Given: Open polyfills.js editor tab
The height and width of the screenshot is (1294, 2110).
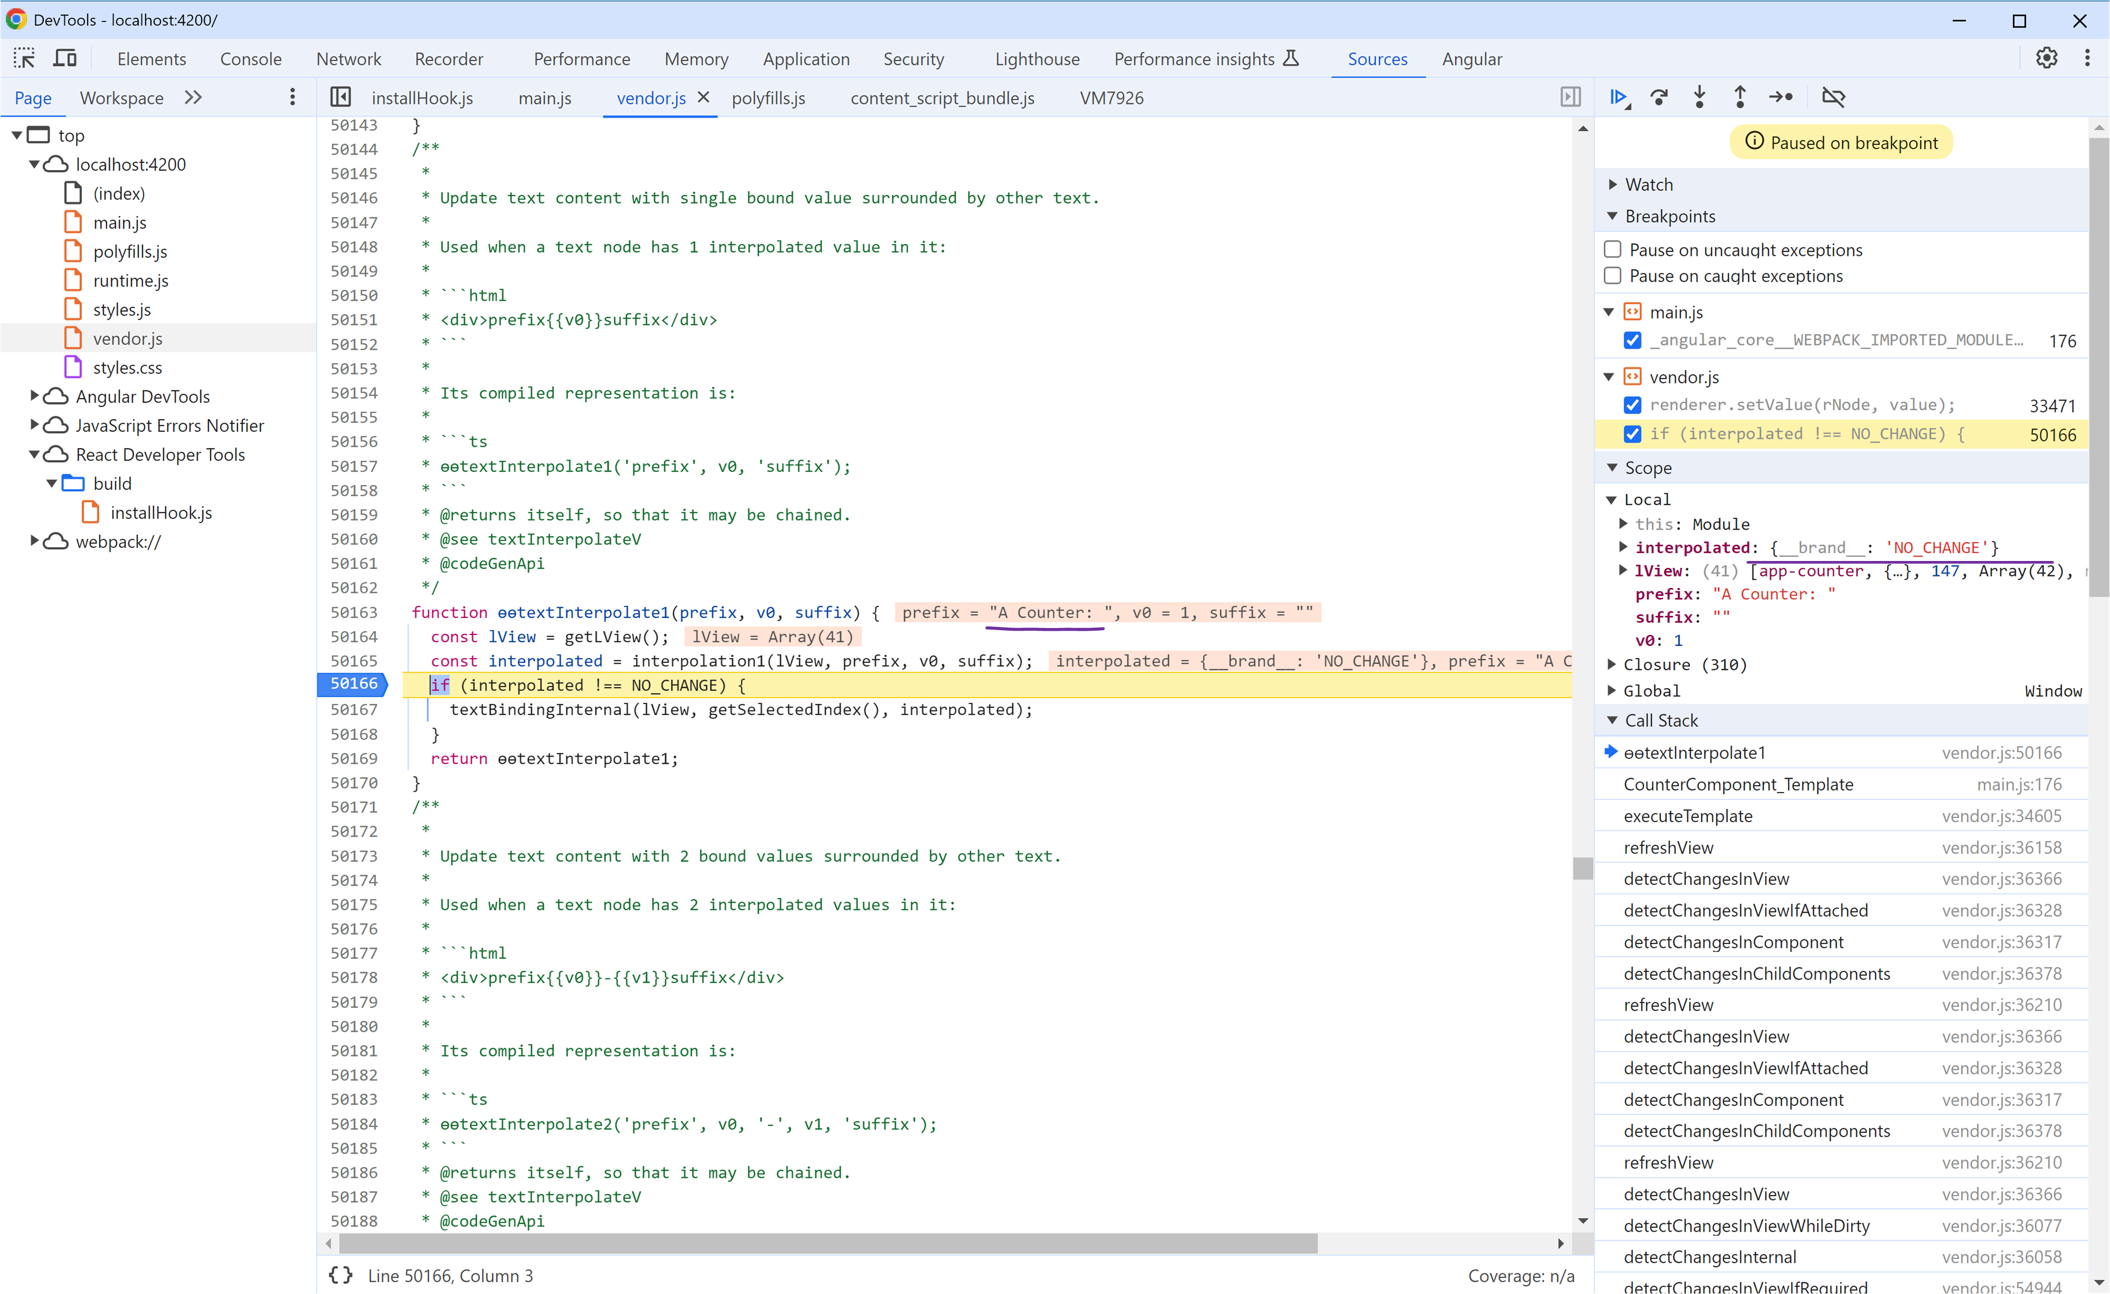Looking at the screenshot, I should [x=768, y=98].
